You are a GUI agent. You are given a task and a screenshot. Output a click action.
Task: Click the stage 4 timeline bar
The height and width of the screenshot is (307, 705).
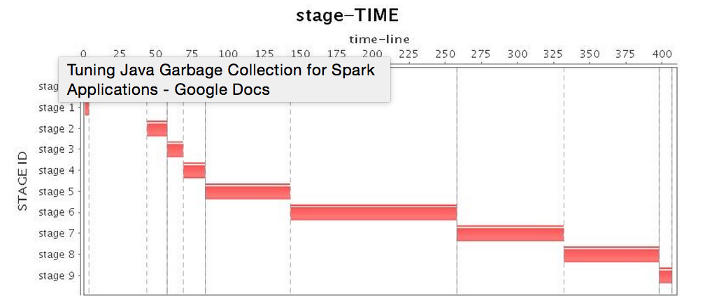(194, 170)
